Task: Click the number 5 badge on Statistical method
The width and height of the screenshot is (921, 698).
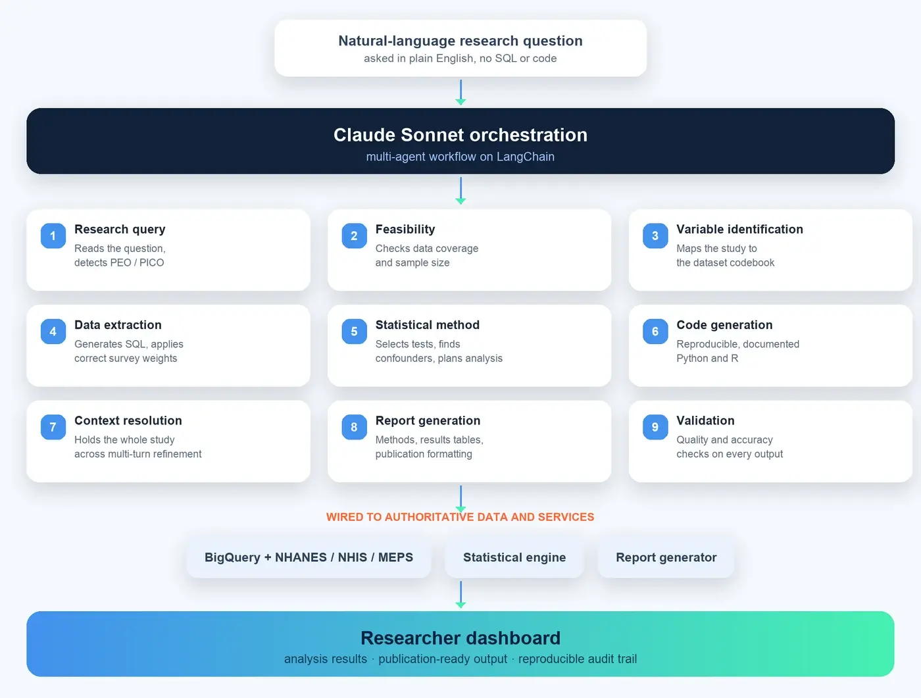Action: [354, 332]
